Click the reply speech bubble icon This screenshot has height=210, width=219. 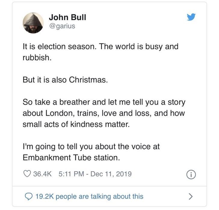click(28, 196)
